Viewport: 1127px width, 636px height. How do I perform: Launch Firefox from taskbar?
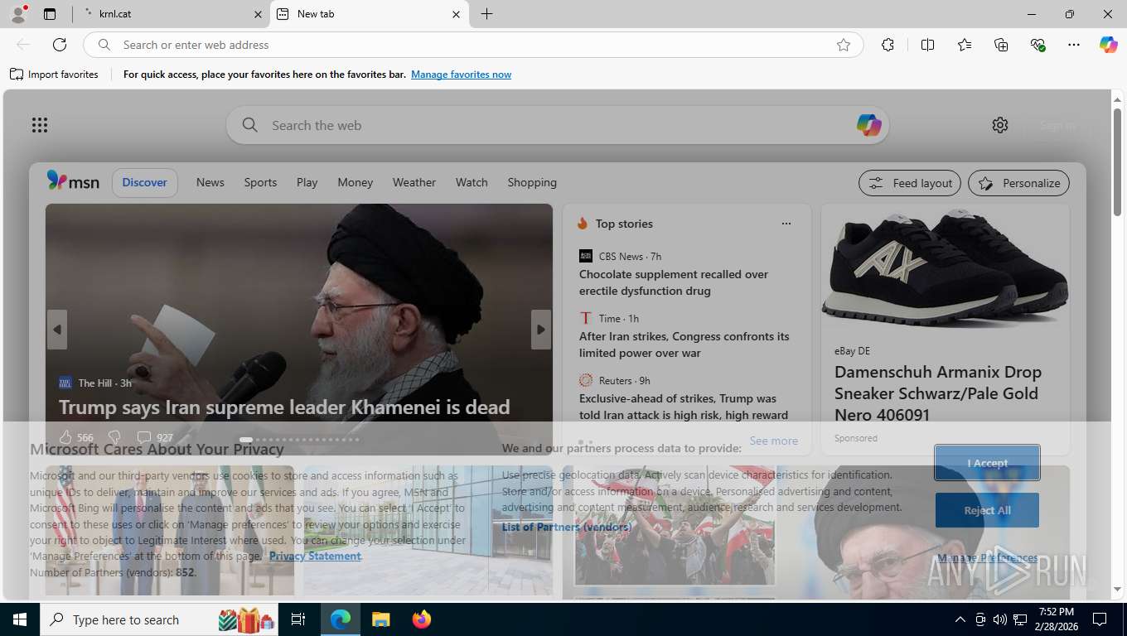point(422,619)
